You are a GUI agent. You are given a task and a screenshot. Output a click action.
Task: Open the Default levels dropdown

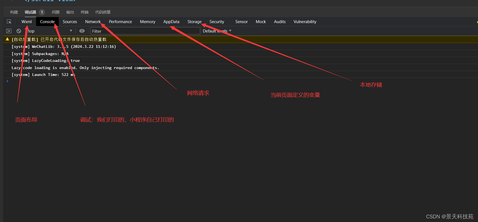click(217, 31)
